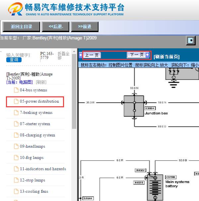Open the 7-braking systems item
The image size is (199, 201).
pyautogui.click(x=36, y=113)
